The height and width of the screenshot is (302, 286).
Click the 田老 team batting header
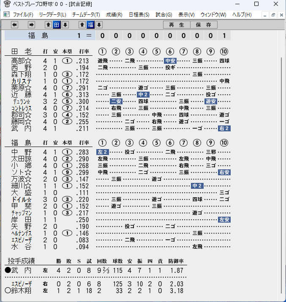coord(22,52)
